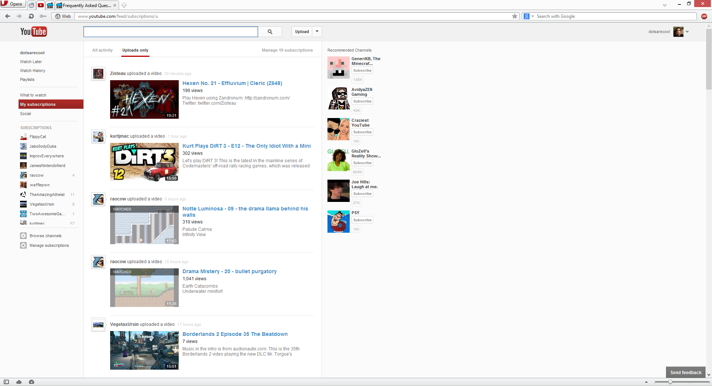
Task: Click the Adblock Plus icon
Action: (704, 16)
